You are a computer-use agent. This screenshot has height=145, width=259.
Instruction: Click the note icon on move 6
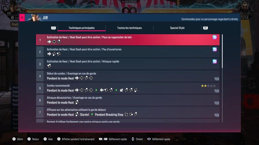pyautogui.click(x=217, y=103)
